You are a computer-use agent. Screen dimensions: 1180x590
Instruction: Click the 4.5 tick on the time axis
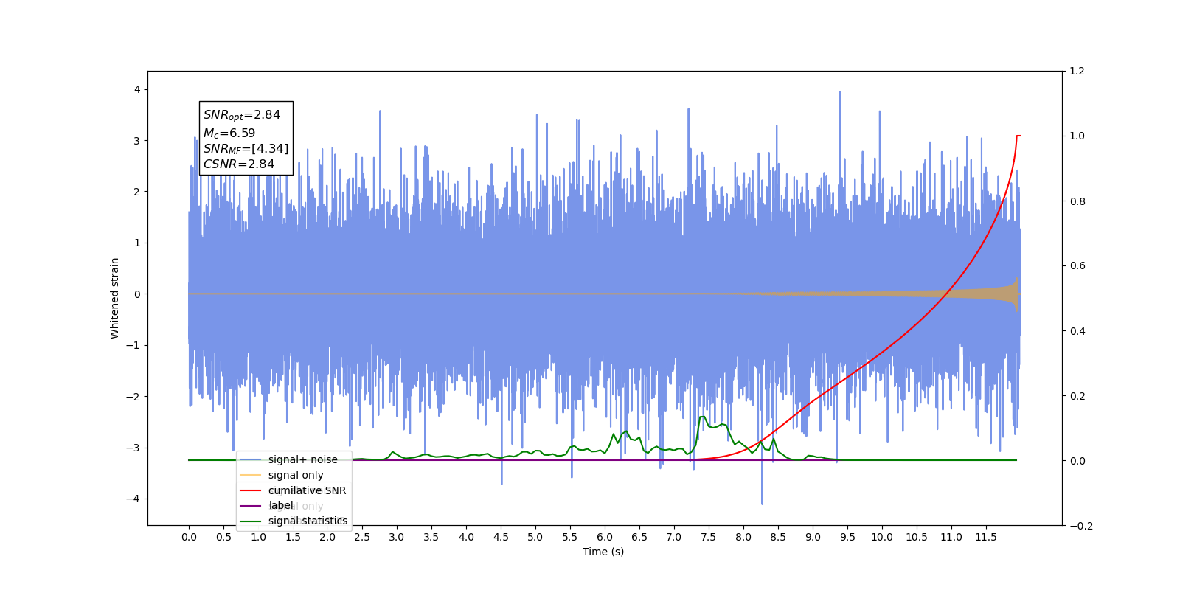[x=501, y=537]
